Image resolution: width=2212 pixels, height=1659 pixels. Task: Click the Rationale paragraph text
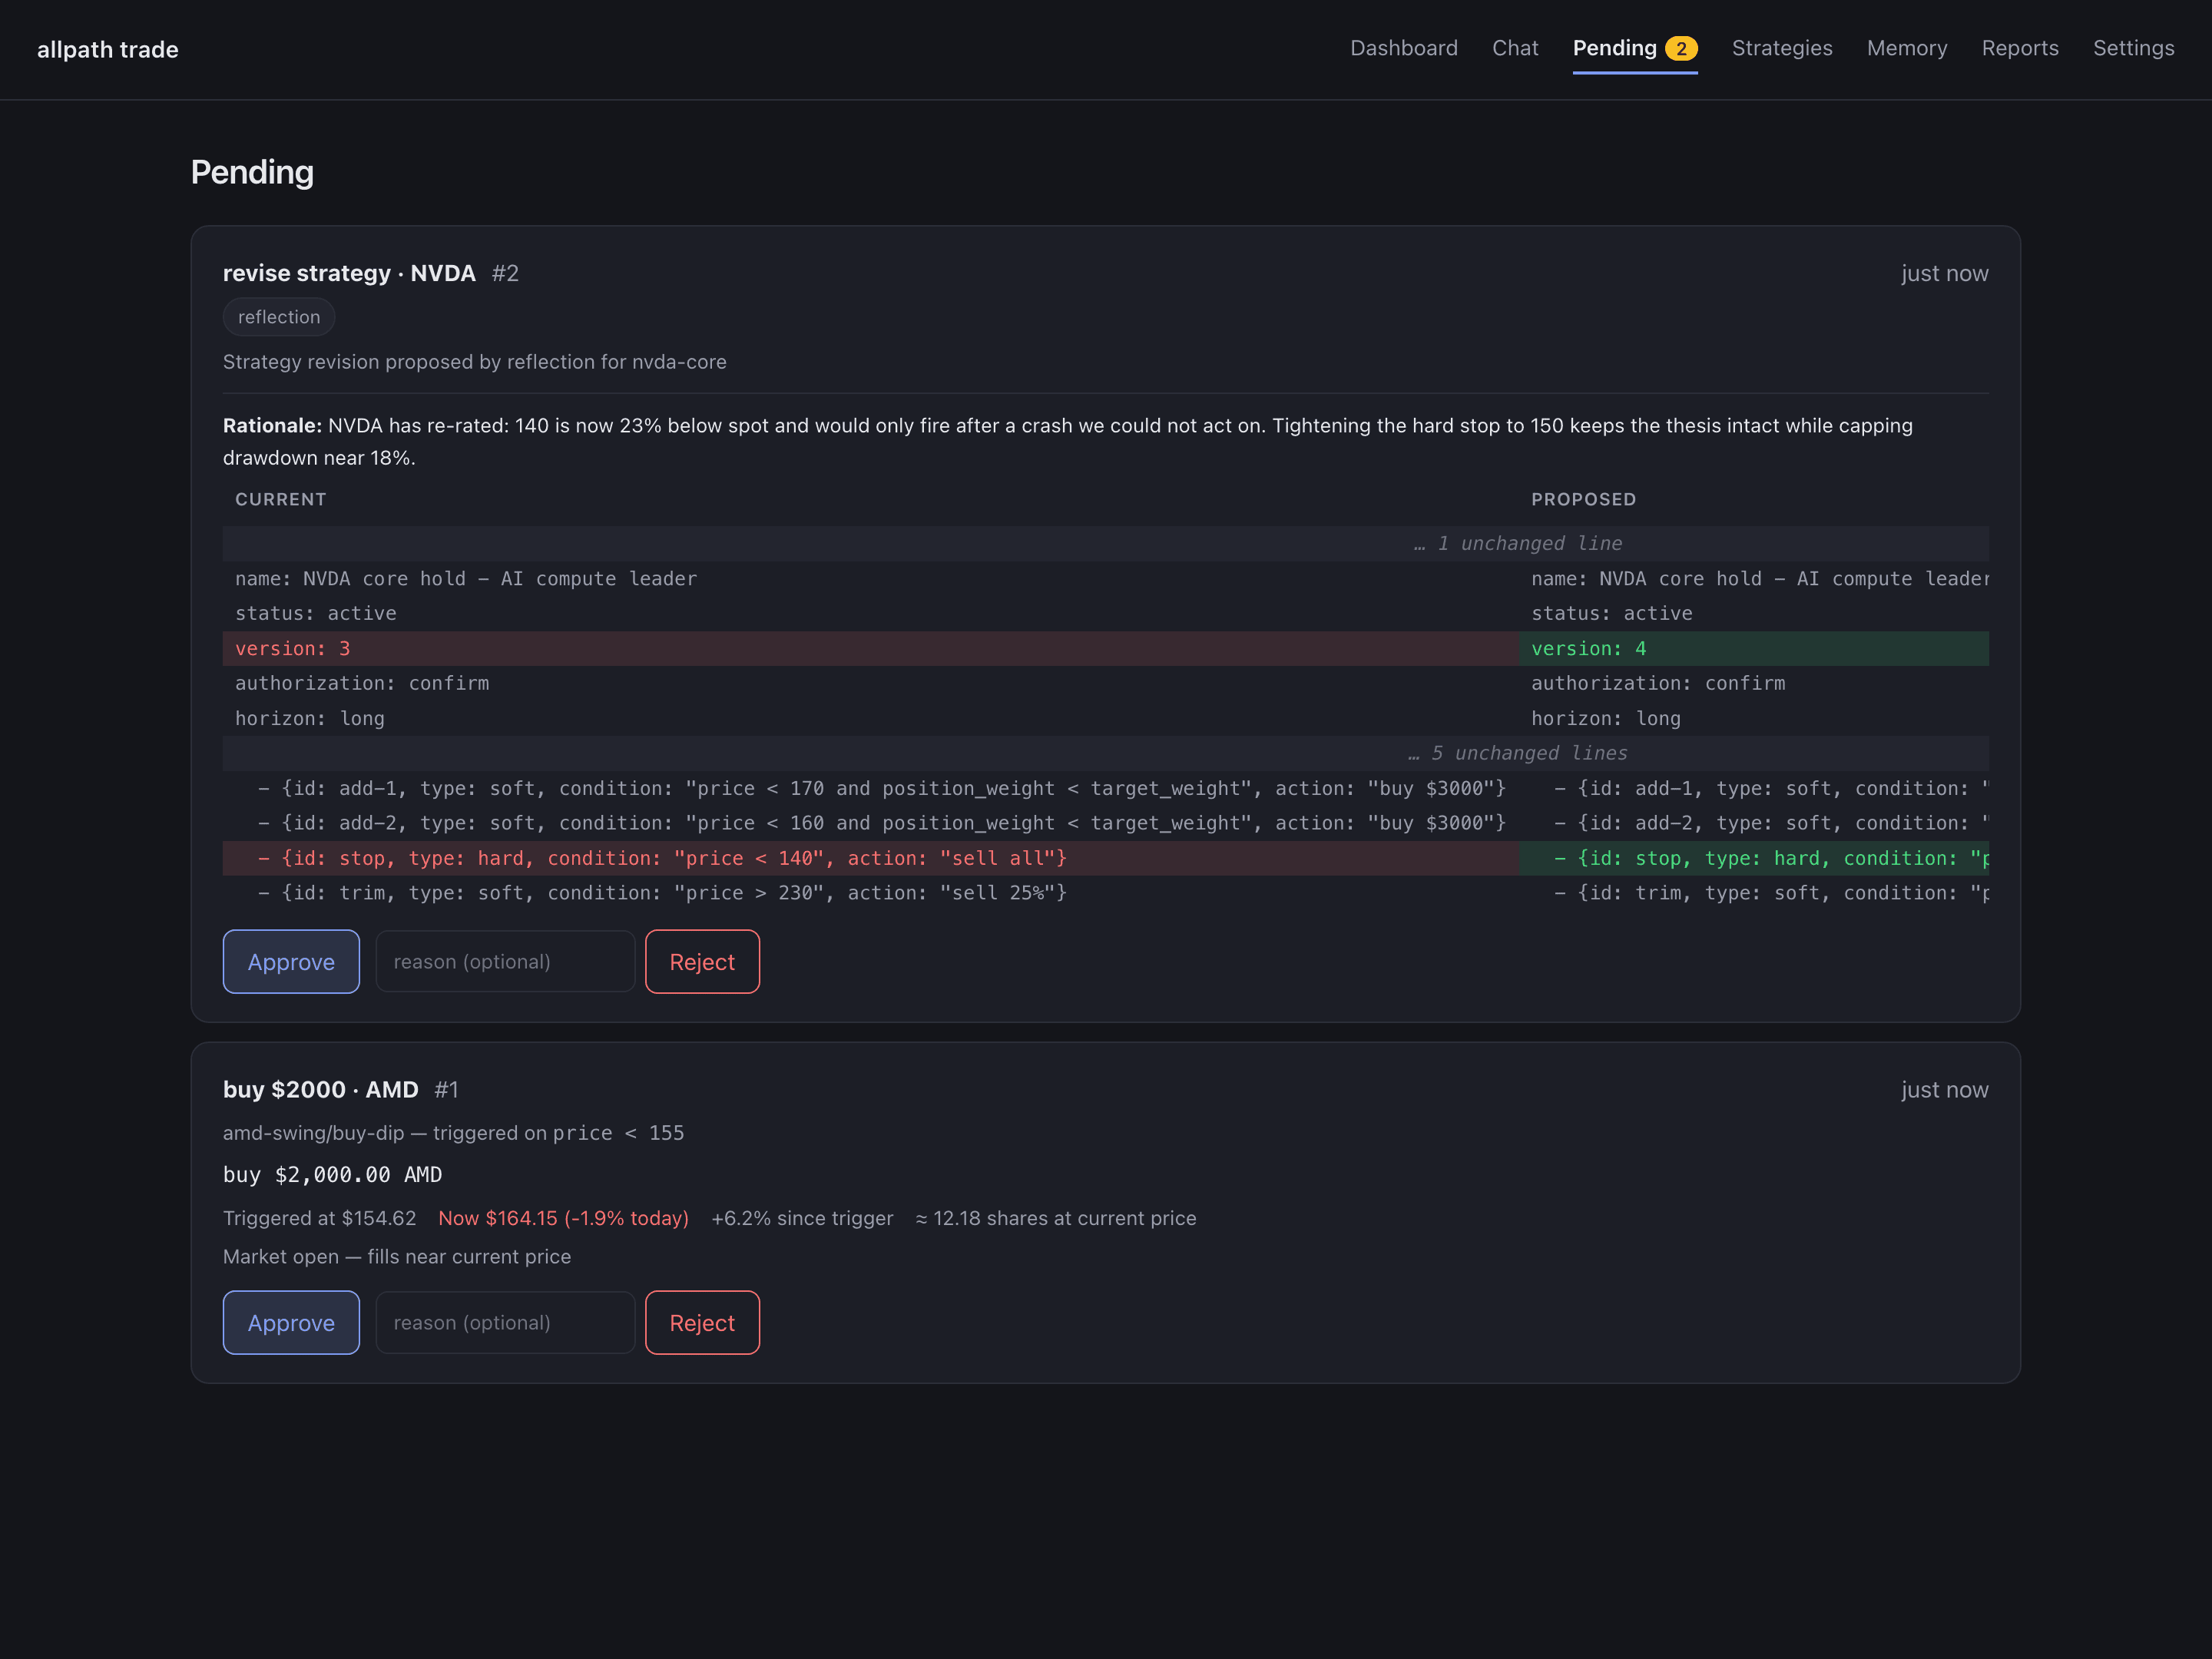coord(1068,441)
